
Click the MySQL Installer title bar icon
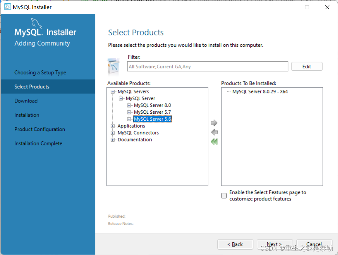(x=7, y=7)
